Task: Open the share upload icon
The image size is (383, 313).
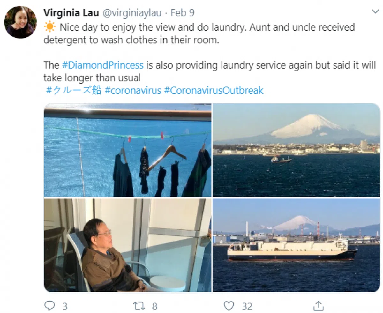Action: (x=319, y=306)
